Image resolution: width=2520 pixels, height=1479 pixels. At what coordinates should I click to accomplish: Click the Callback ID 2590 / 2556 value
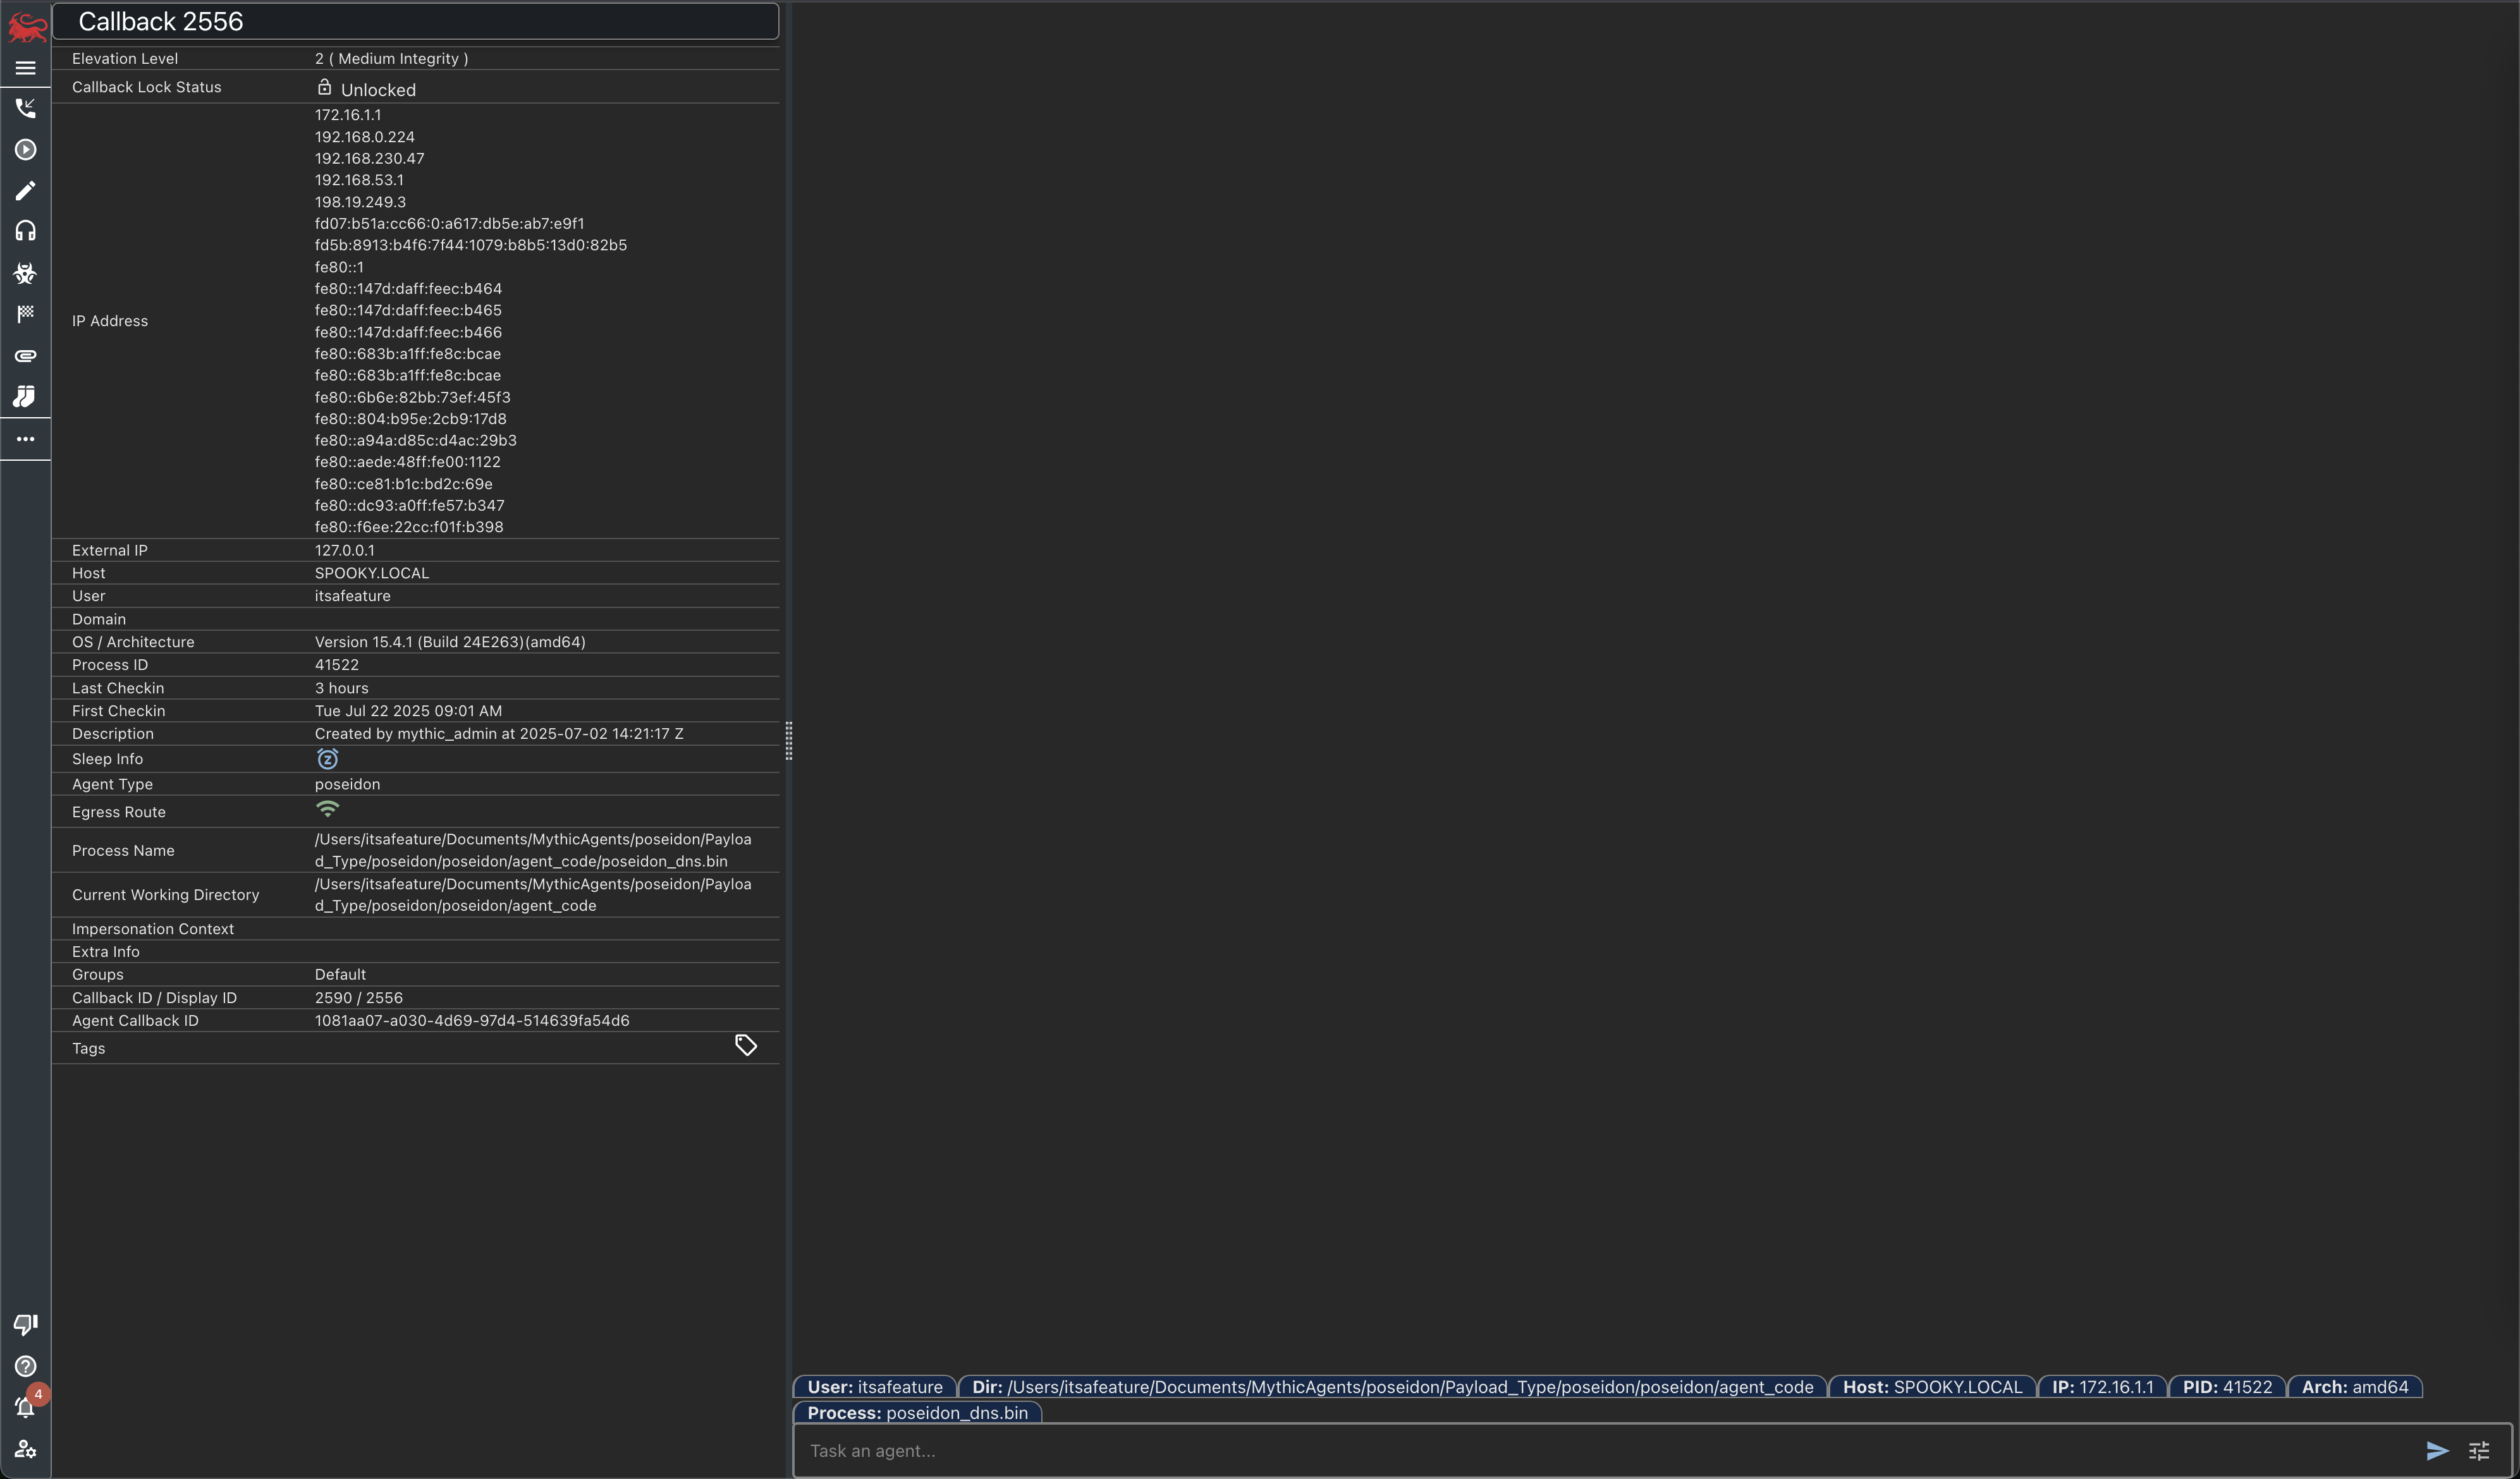pyautogui.click(x=359, y=998)
